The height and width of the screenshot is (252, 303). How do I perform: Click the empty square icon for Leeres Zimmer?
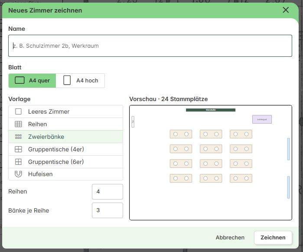coord(18,111)
